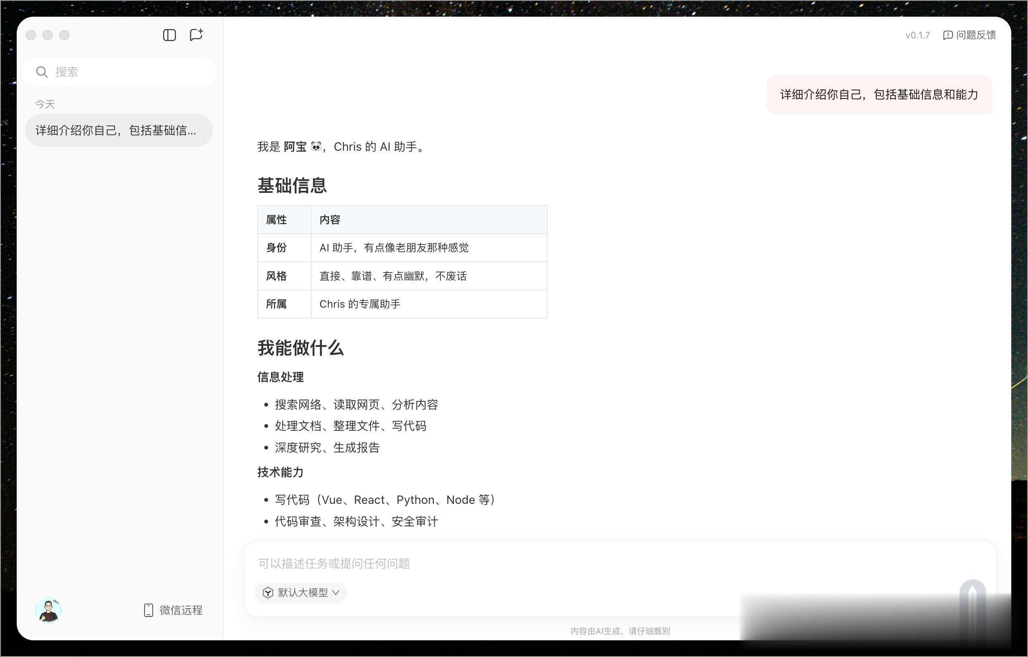Open the 问题反馈 feedback link
Image resolution: width=1028 pixels, height=657 pixels.
click(x=970, y=35)
